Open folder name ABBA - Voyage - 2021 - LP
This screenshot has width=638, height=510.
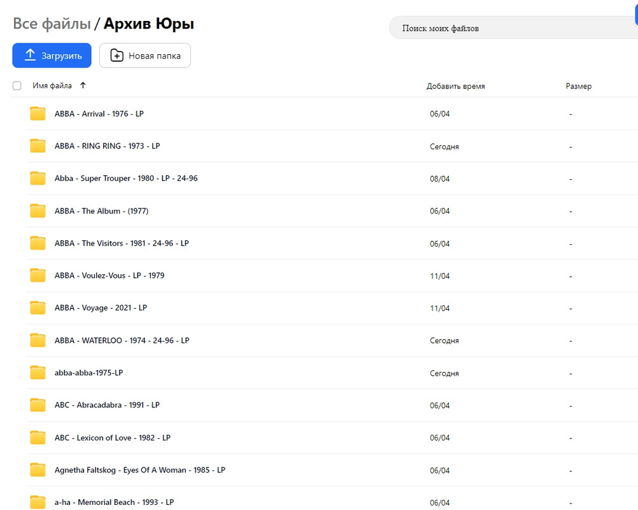(x=101, y=308)
